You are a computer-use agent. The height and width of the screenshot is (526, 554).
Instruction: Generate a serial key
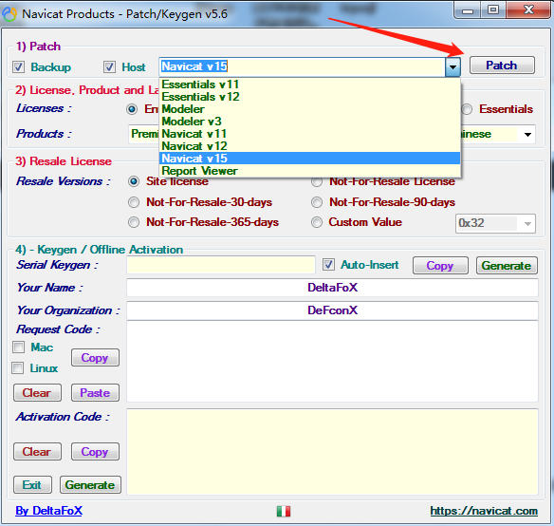click(507, 266)
